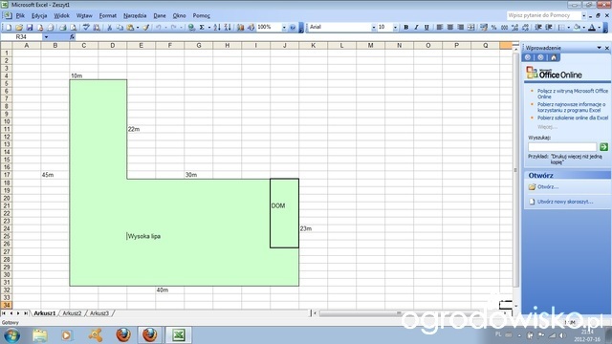Image resolution: width=612 pixels, height=344 pixels.
Task: Open the zoom percentage dropdown
Action: [284, 28]
